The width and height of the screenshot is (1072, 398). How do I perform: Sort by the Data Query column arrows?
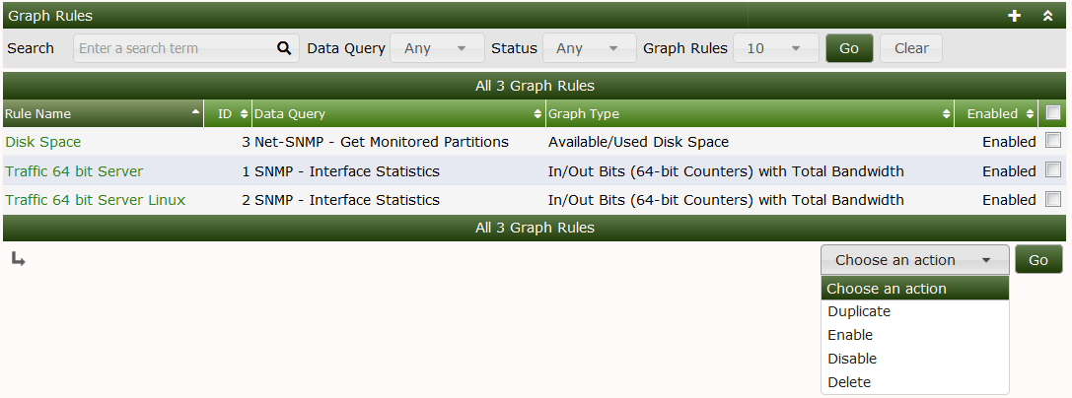click(x=537, y=114)
